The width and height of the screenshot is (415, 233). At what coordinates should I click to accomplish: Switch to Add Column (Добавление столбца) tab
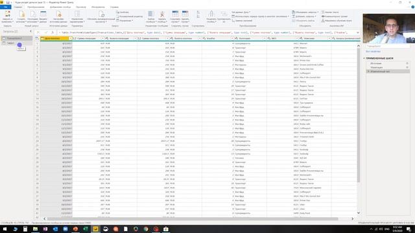coord(60,7)
